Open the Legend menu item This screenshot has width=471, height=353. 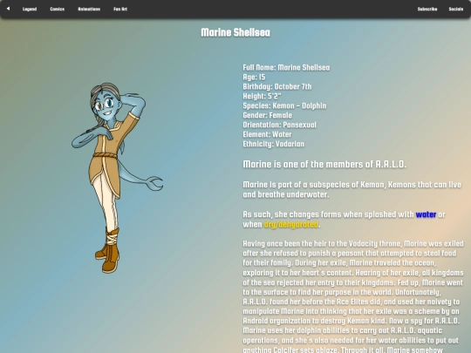click(30, 9)
